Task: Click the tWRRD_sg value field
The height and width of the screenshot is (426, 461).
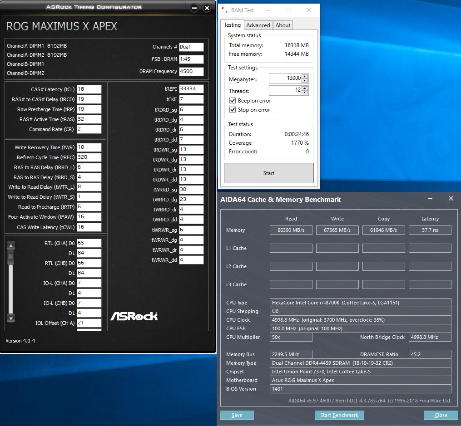Action: click(191, 189)
